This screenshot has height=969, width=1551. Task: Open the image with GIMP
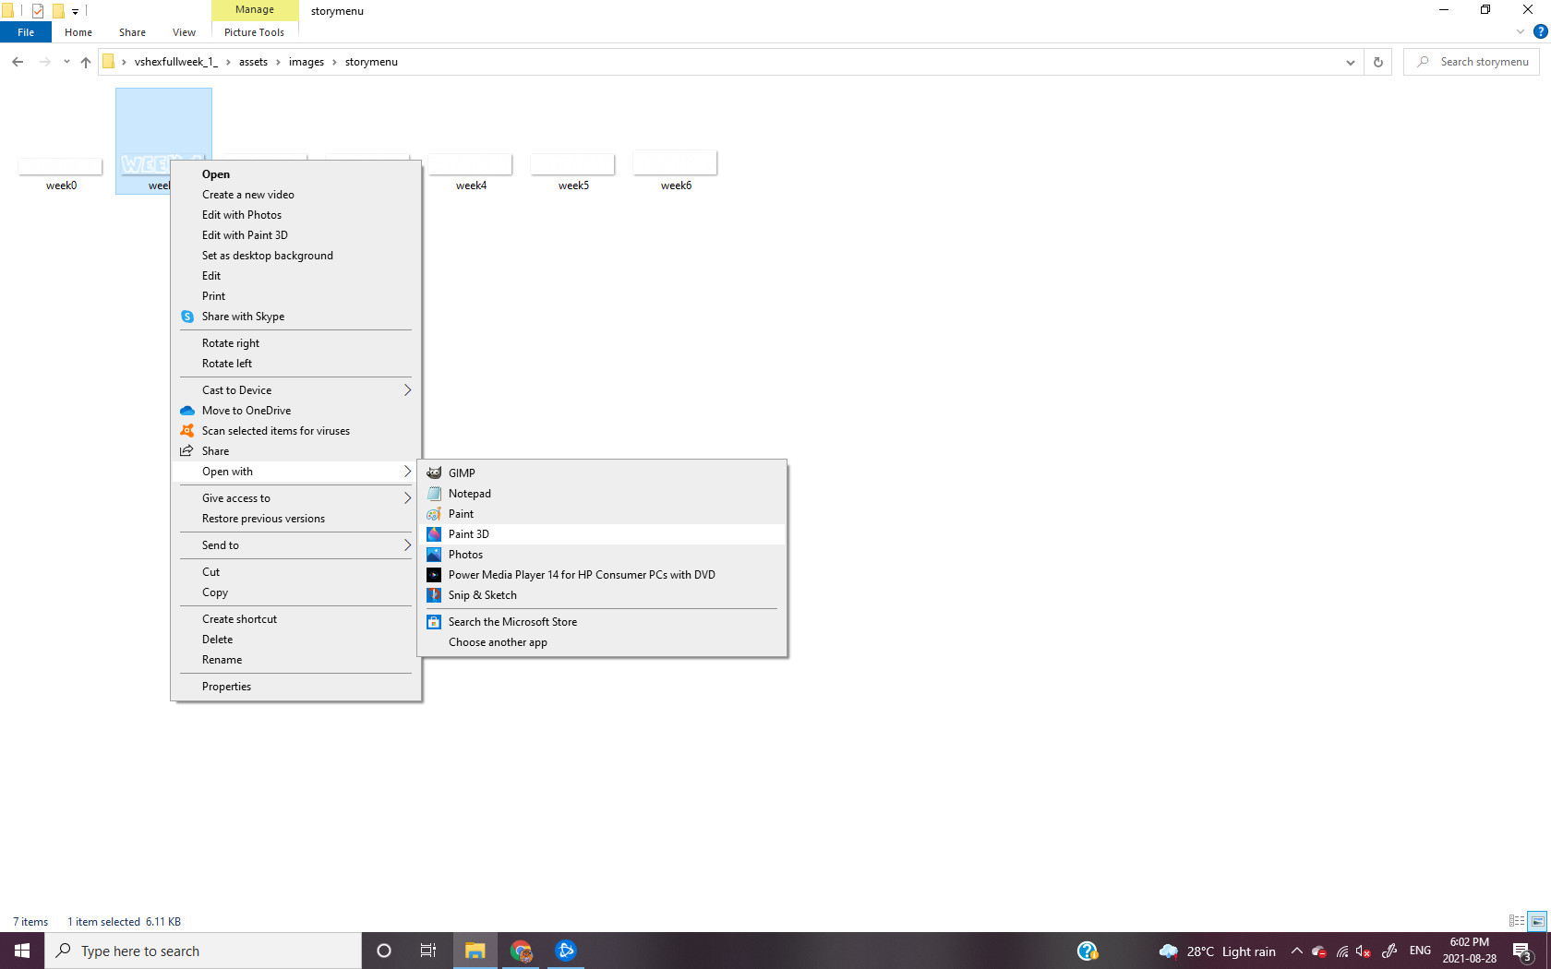click(x=462, y=473)
